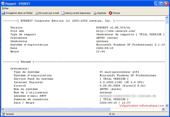
Task: Click the print preview page icon
Action: (63, 13)
